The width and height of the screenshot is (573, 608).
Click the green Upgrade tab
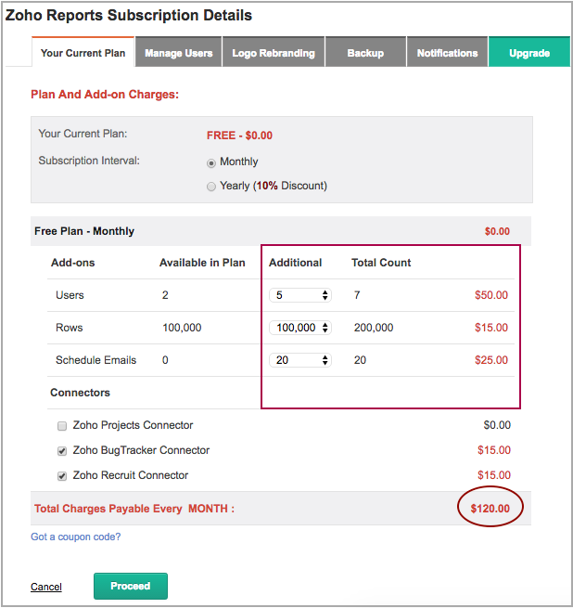529,53
